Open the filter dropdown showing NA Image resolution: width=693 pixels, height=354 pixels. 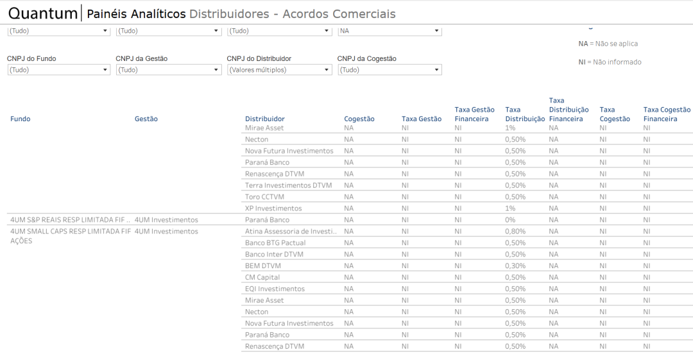point(390,31)
